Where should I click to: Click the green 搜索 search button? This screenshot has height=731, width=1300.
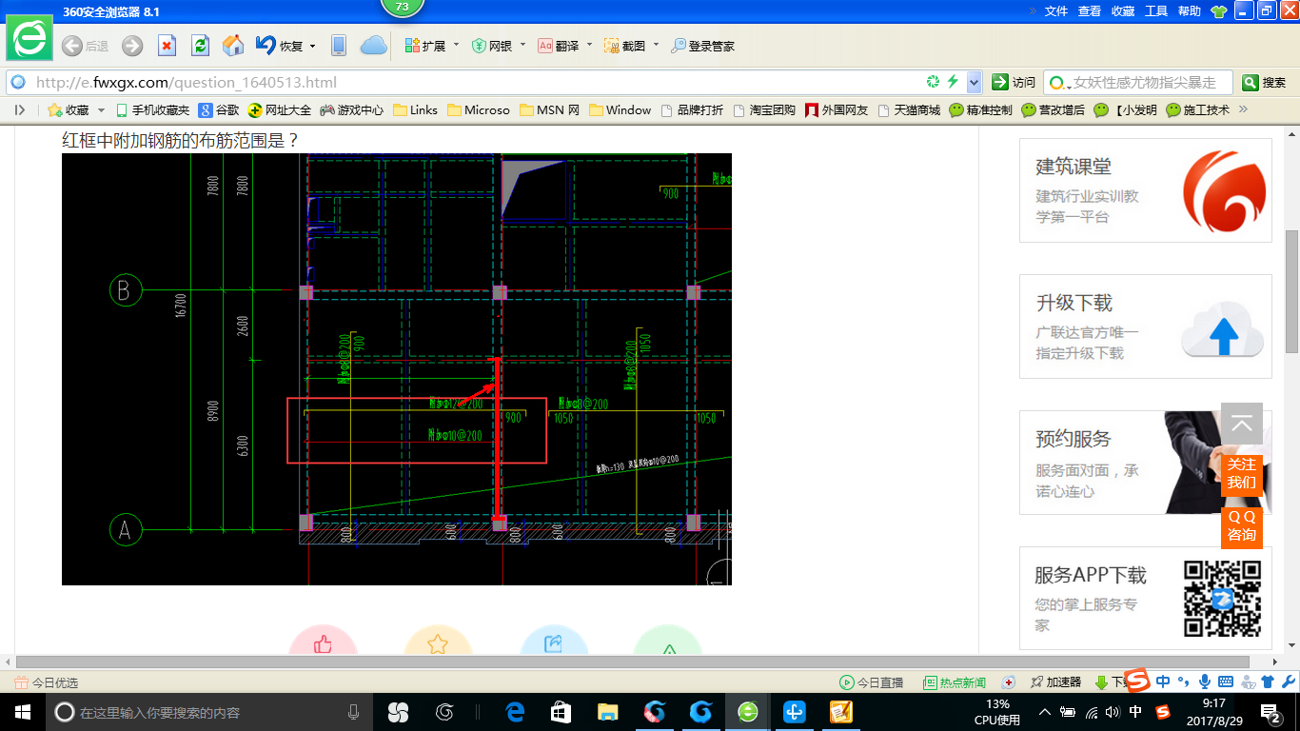pyautogui.click(x=1265, y=82)
